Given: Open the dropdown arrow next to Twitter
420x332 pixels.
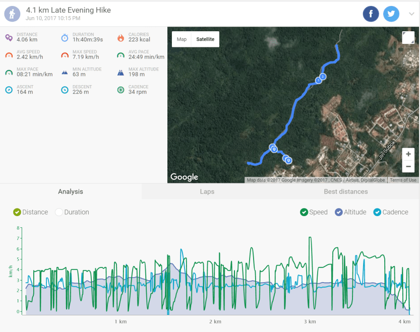Looking at the screenshot, I should tap(411, 14).
